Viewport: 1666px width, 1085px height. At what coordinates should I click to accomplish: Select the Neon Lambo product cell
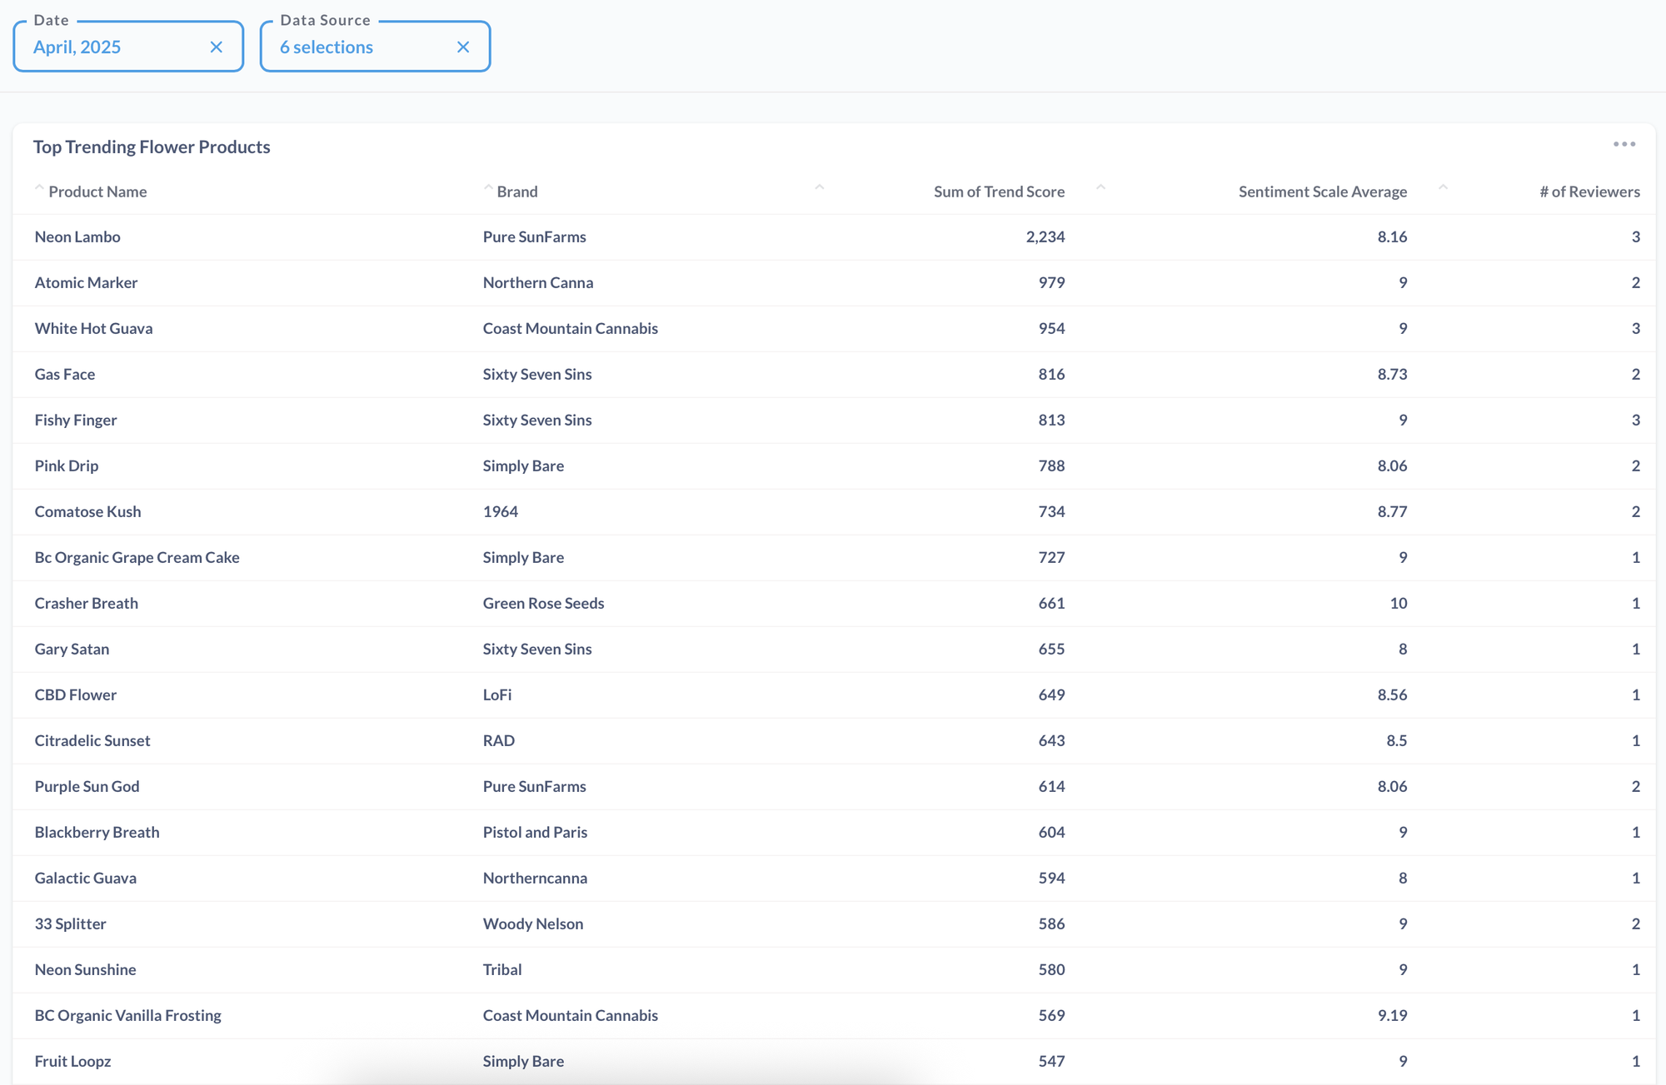coord(77,236)
